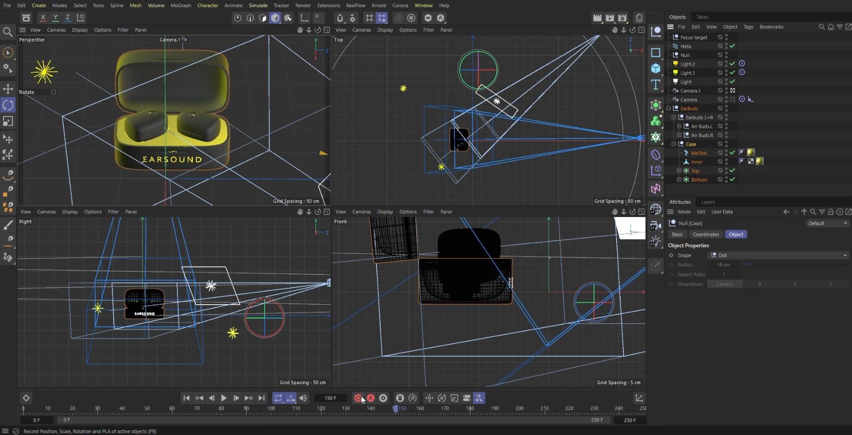Select the Scale tool in left toolbar

[8, 122]
